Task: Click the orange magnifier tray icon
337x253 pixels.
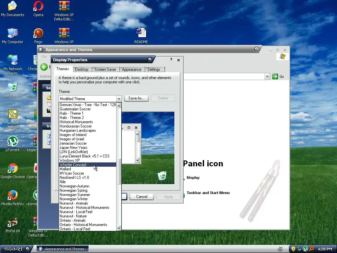Action: click(x=311, y=249)
